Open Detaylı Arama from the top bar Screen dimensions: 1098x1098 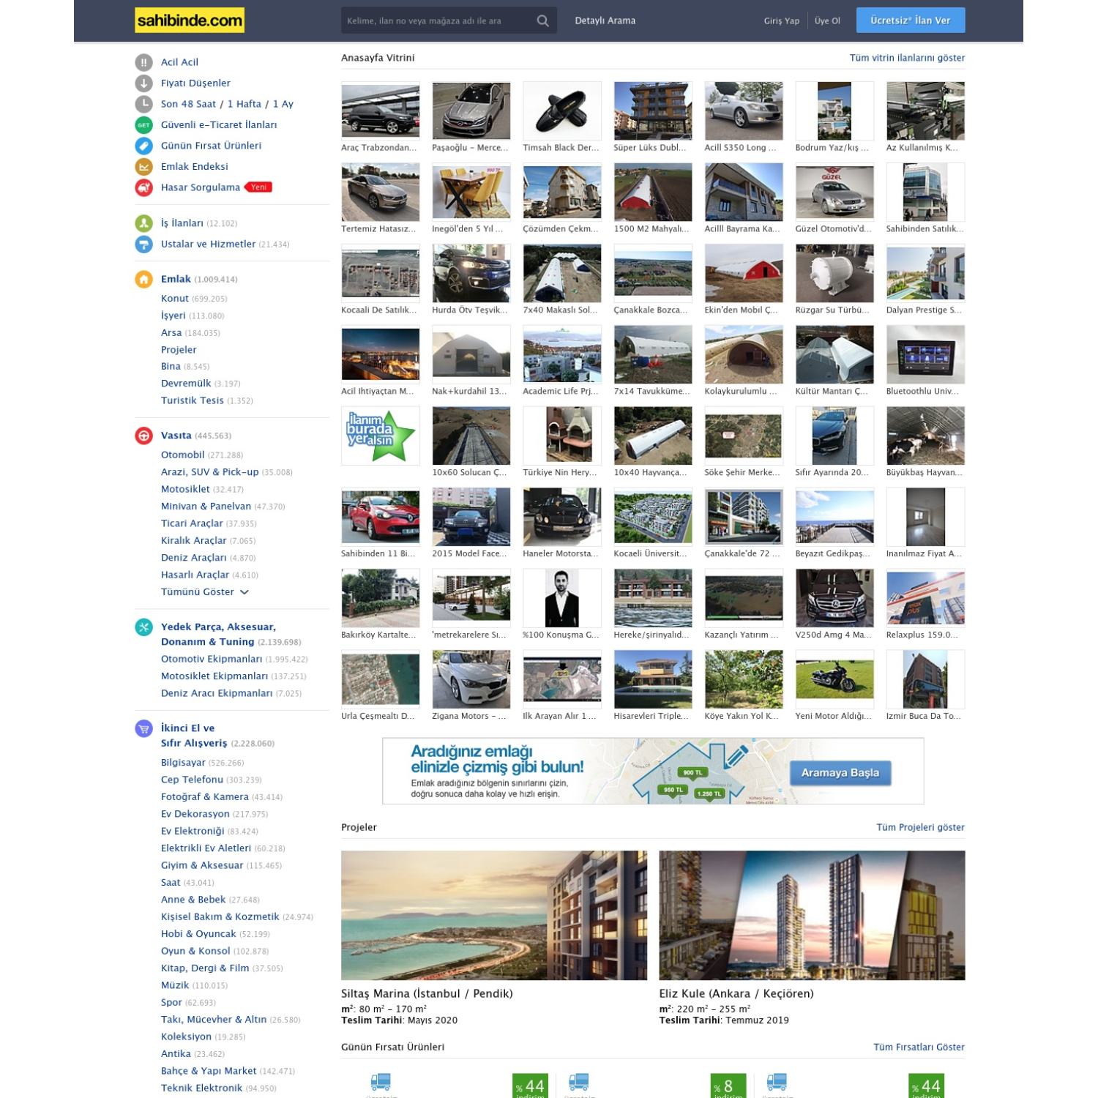click(x=606, y=21)
